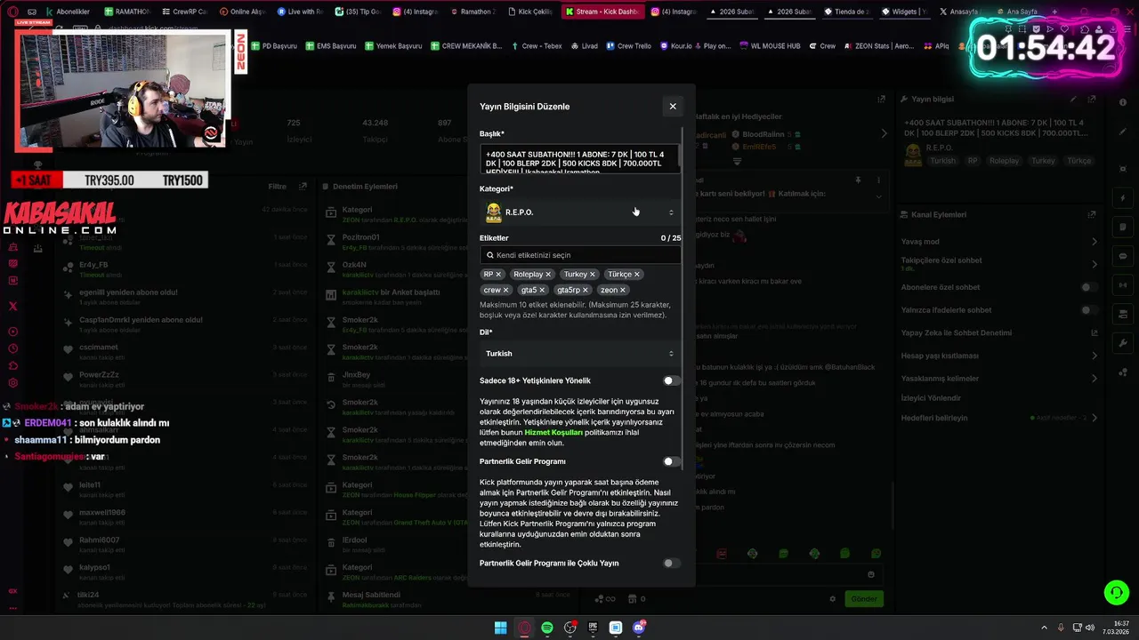Open Yapay Zeka ile Sohbet Denetimi external link
This screenshot has width=1139, height=640.
point(1094,333)
